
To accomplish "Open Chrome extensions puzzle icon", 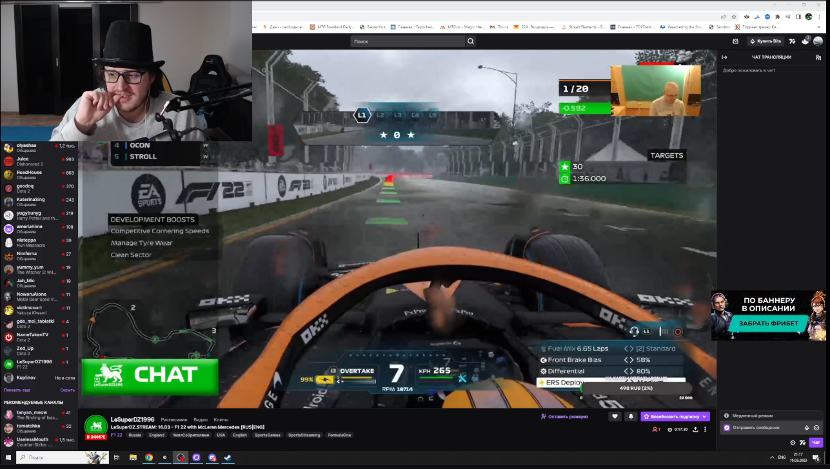I will coord(778,17).
